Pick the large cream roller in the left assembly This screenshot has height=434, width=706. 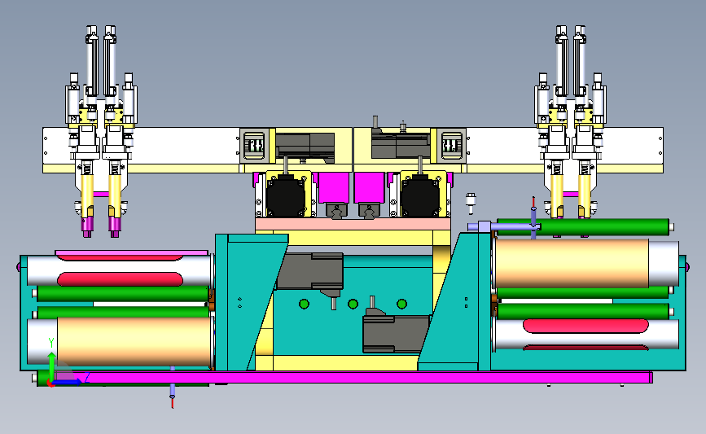pyautogui.click(x=134, y=341)
